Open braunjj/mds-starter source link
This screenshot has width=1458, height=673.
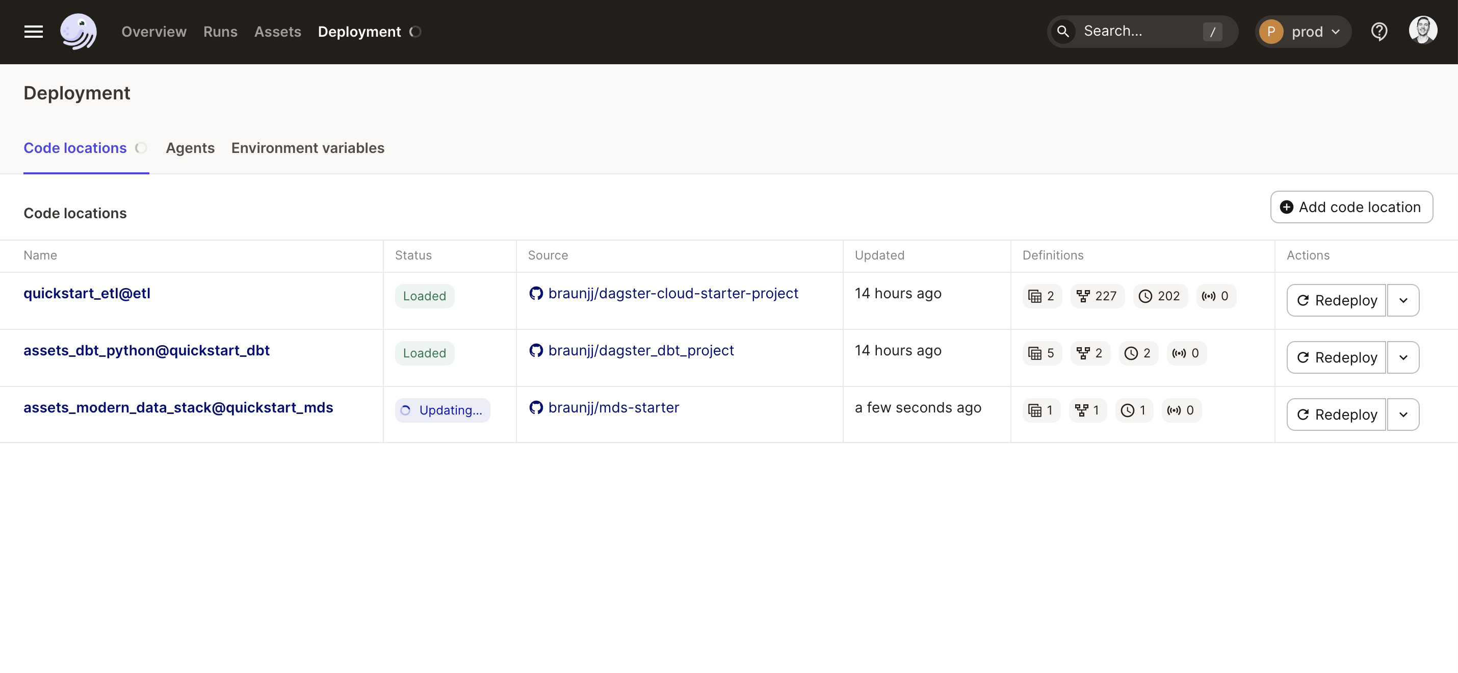point(614,407)
